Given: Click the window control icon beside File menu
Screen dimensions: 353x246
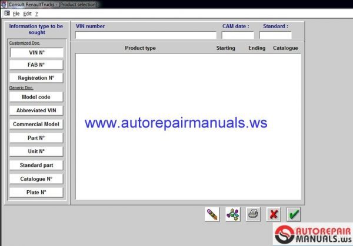Looking at the screenshot, I should [7, 14].
